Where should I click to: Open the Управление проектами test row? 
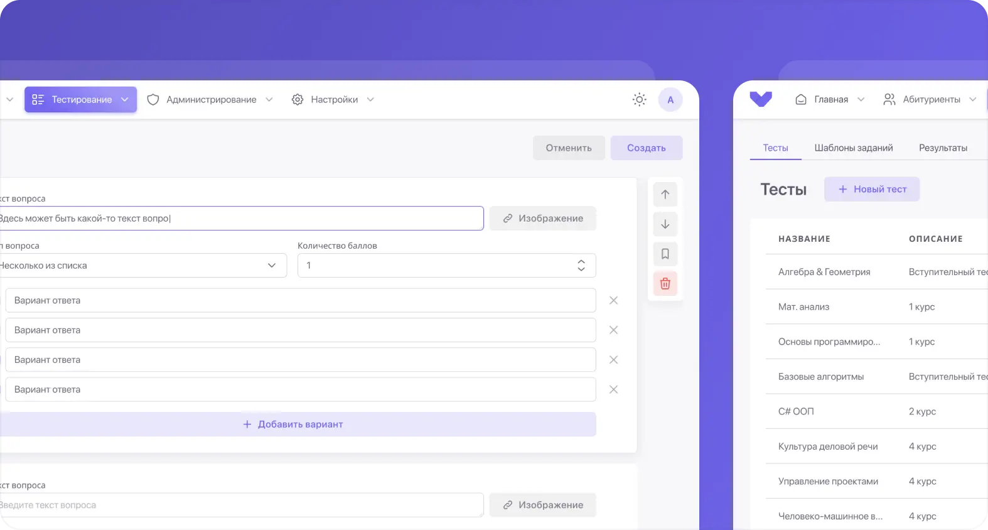[877, 481]
